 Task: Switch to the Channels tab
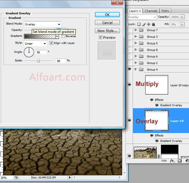151,11
